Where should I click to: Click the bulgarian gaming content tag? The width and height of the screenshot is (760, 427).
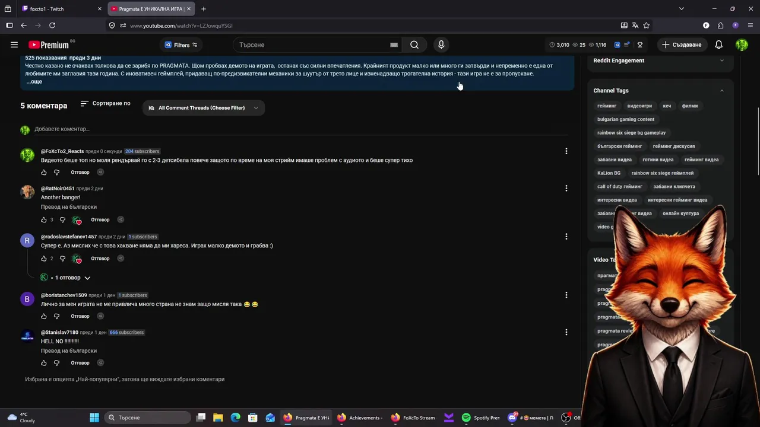(x=626, y=119)
